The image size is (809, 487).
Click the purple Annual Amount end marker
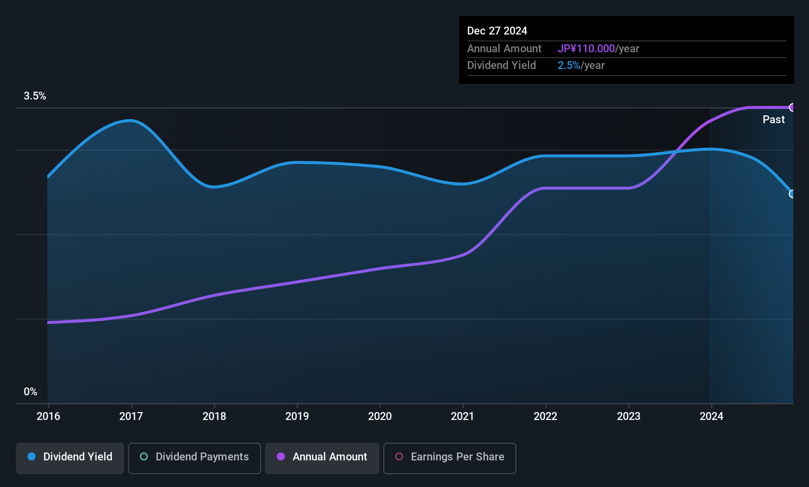point(792,107)
